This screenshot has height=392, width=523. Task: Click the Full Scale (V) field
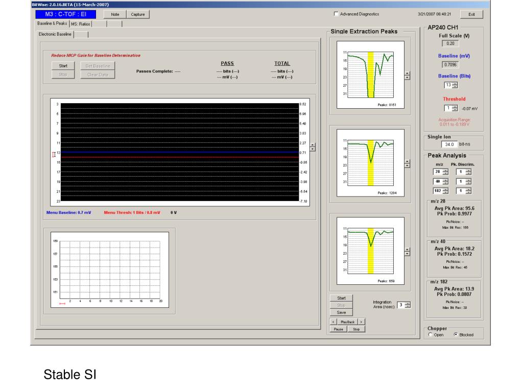tap(450, 43)
